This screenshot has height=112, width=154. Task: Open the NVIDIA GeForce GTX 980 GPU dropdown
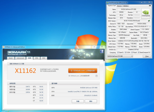tap(120, 56)
